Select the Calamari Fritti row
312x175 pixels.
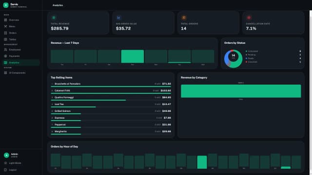tap(111, 91)
